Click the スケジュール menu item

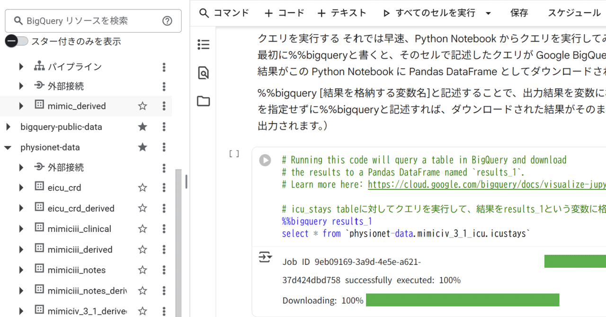(x=573, y=13)
